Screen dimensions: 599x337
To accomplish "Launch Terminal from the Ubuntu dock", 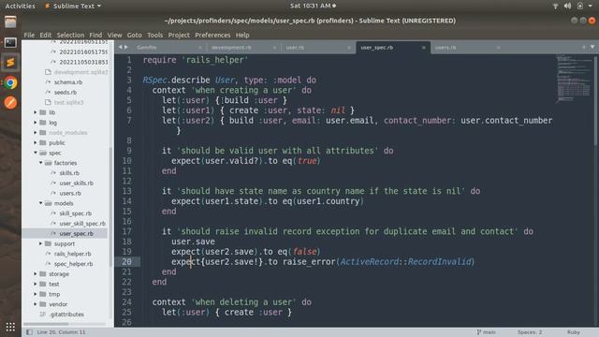I will [10, 42].
